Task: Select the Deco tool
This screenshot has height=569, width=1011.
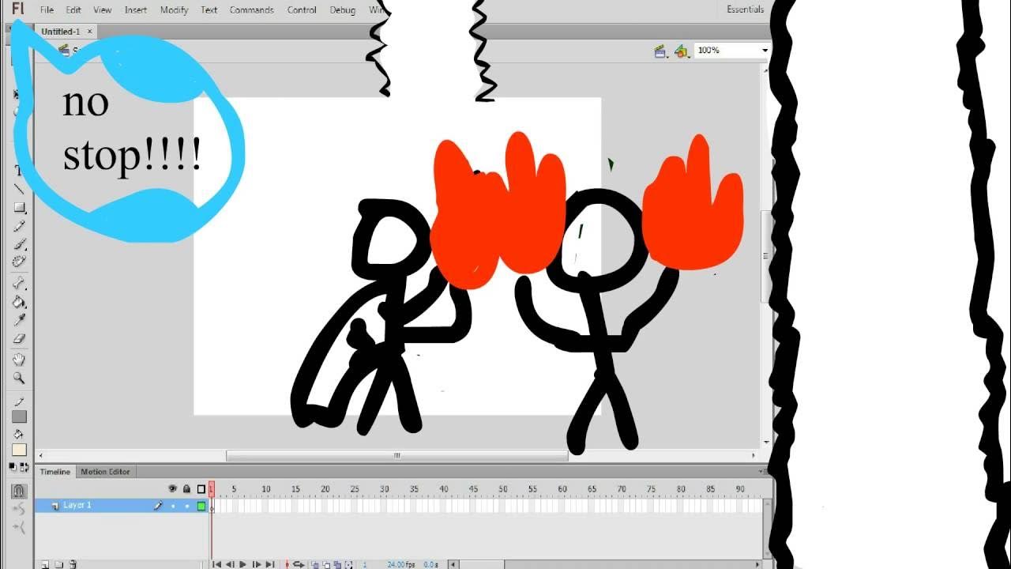Action: click(x=19, y=262)
